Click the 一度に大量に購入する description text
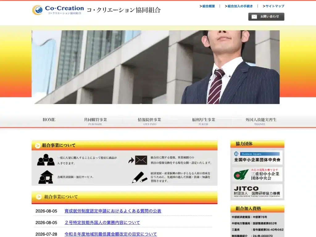The height and width of the screenshot is (237, 316). (x=87, y=160)
